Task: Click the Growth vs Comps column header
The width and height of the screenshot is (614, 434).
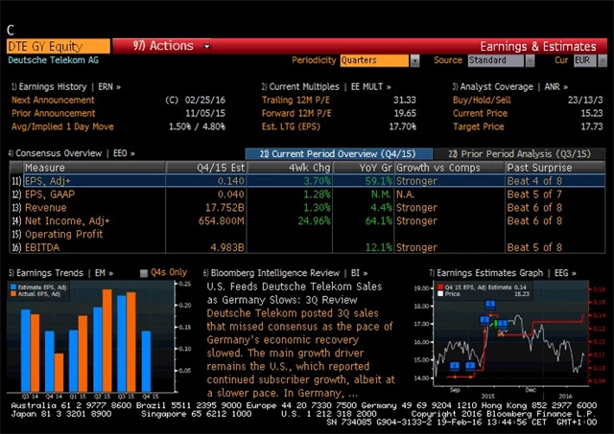Action: pos(450,168)
